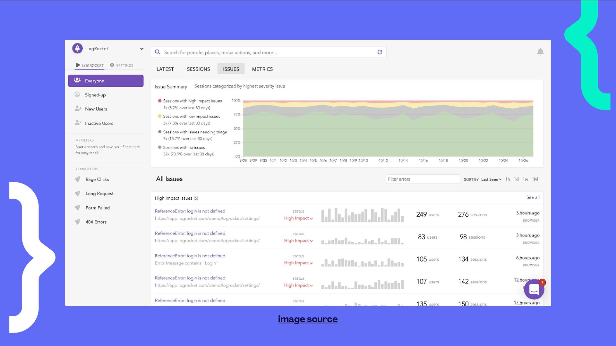Viewport: 616px width, 346px height.
Task: Open the chat widget bubble
Action: (x=534, y=290)
